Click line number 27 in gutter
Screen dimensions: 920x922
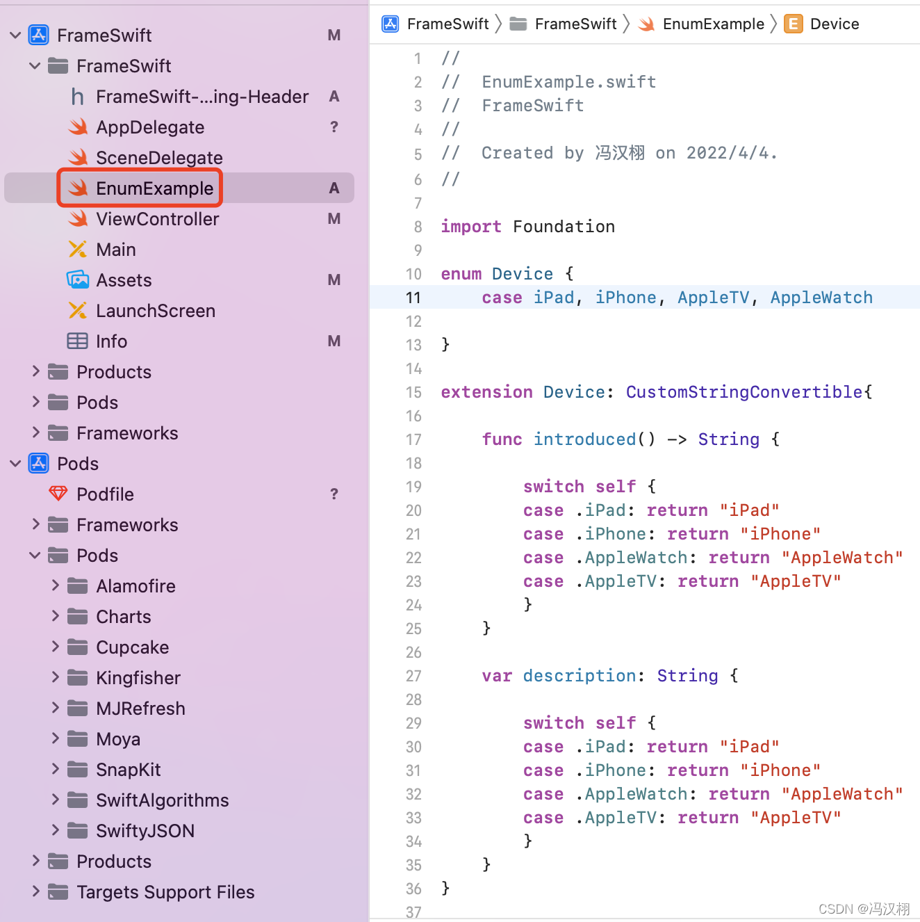pos(413,676)
